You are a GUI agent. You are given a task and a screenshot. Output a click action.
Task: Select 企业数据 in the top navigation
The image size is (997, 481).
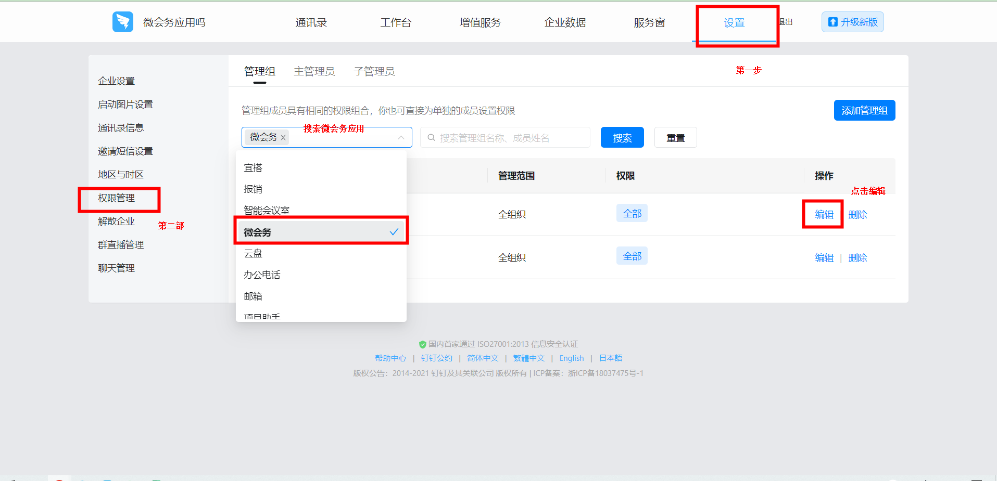(565, 22)
